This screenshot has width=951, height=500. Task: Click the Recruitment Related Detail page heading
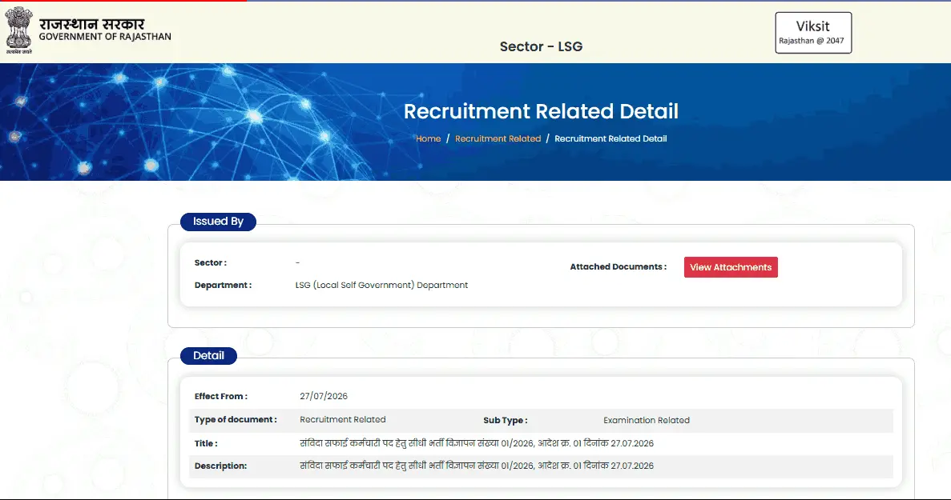click(541, 111)
